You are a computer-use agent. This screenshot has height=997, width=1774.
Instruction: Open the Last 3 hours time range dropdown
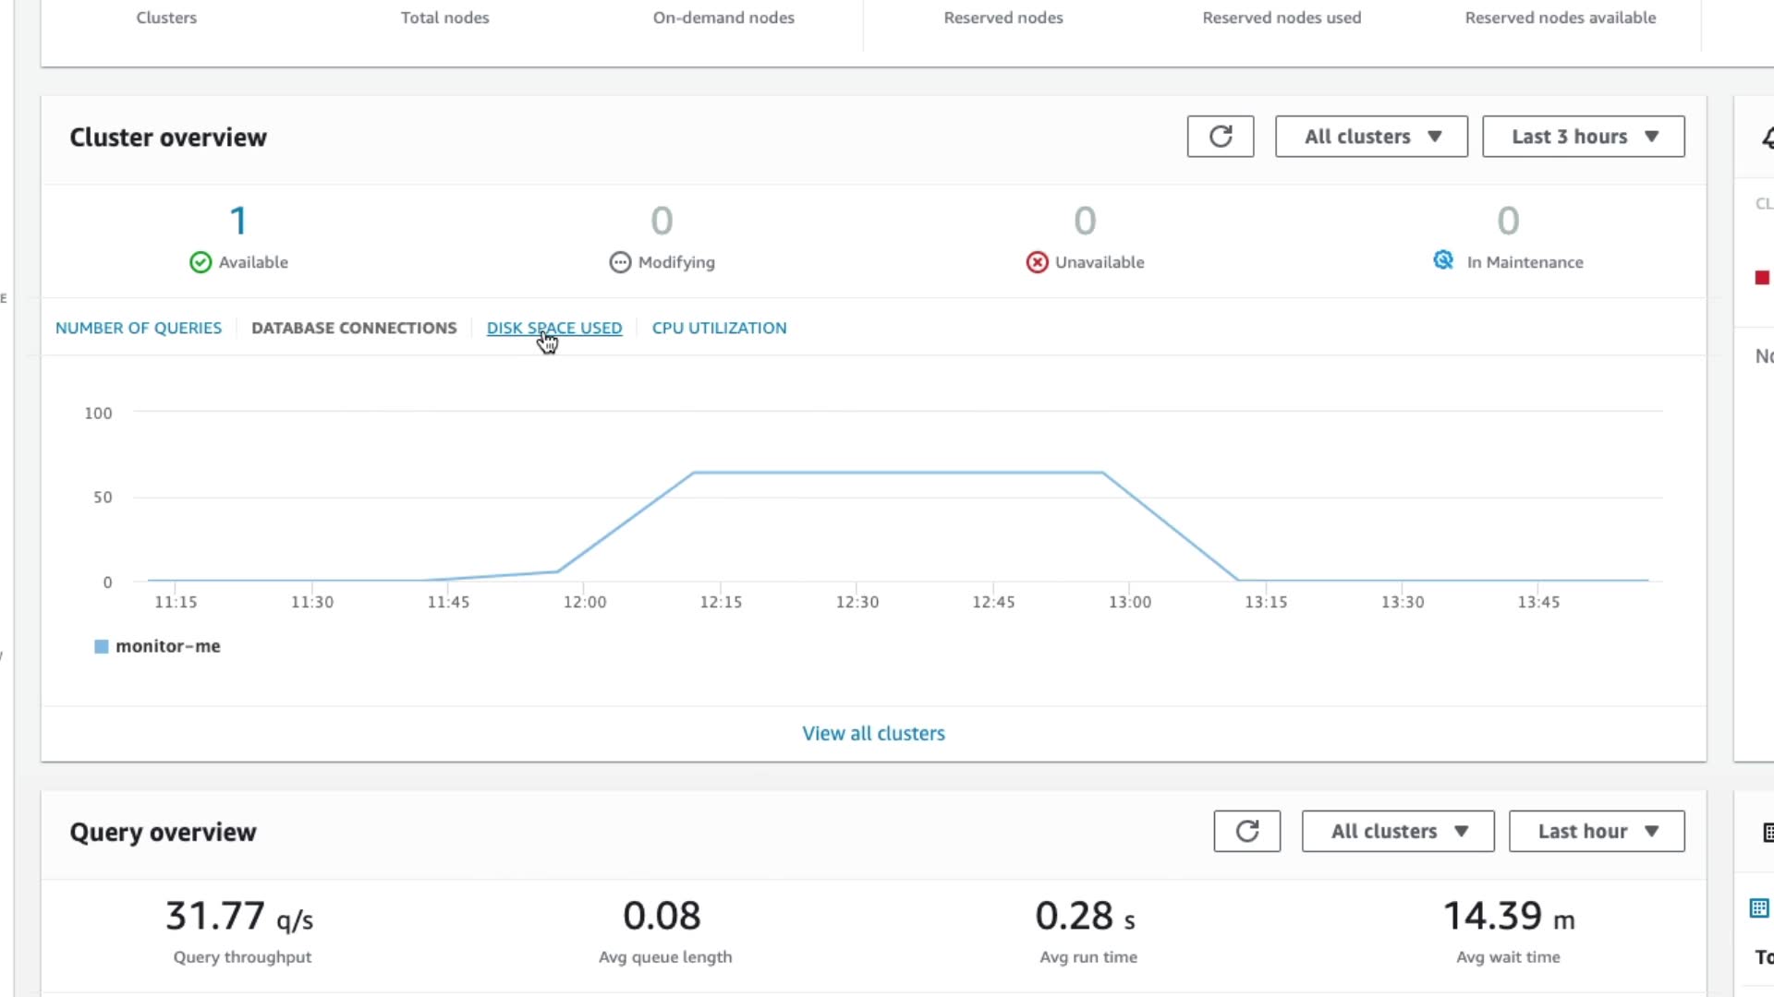click(x=1583, y=137)
